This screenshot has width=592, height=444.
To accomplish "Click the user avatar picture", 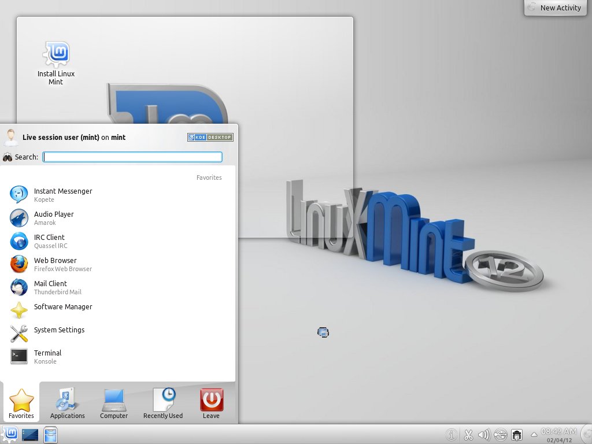I will tap(11, 138).
